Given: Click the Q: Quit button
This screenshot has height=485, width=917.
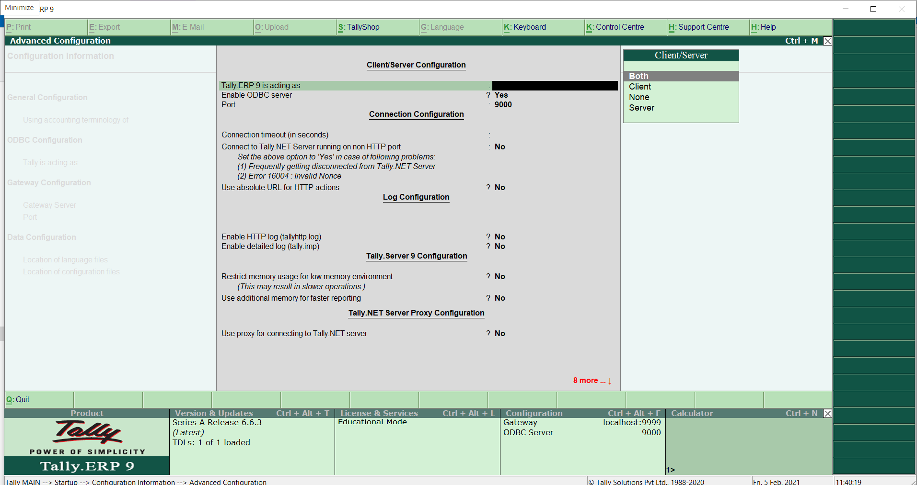Looking at the screenshot, I should (39, 400).
